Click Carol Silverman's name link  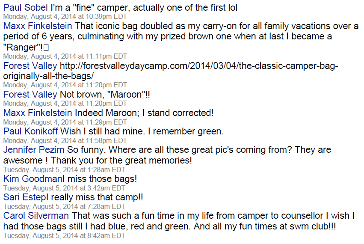tap(36, 216)
